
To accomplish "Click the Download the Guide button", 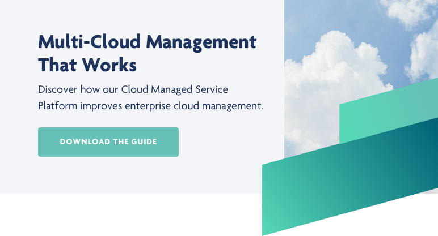I will tap(108, 141).
